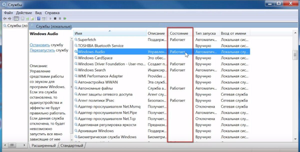Open the Действие menu

pyautogui.click(x=24, y=13)
